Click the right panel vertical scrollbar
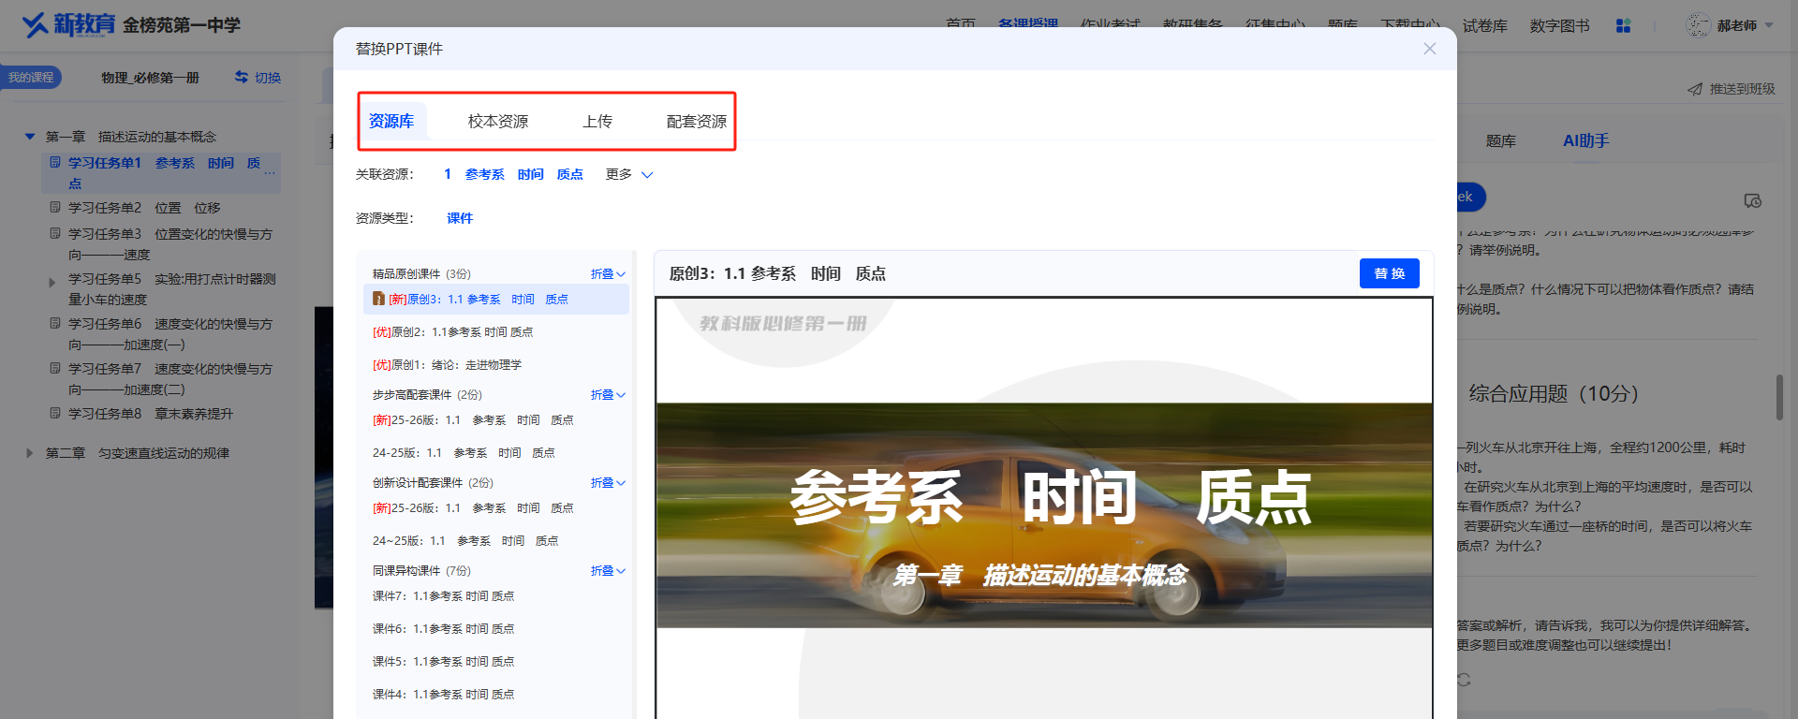 [1779, 398]
